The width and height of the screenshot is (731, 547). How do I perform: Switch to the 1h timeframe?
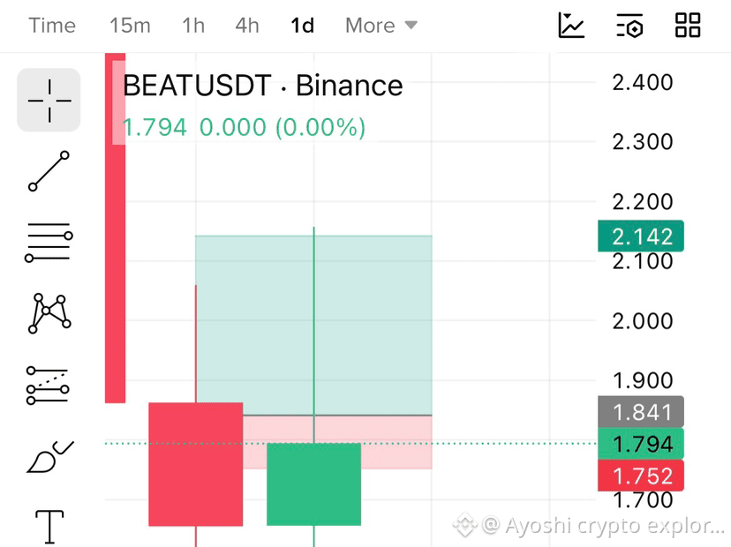pos(193,26)
